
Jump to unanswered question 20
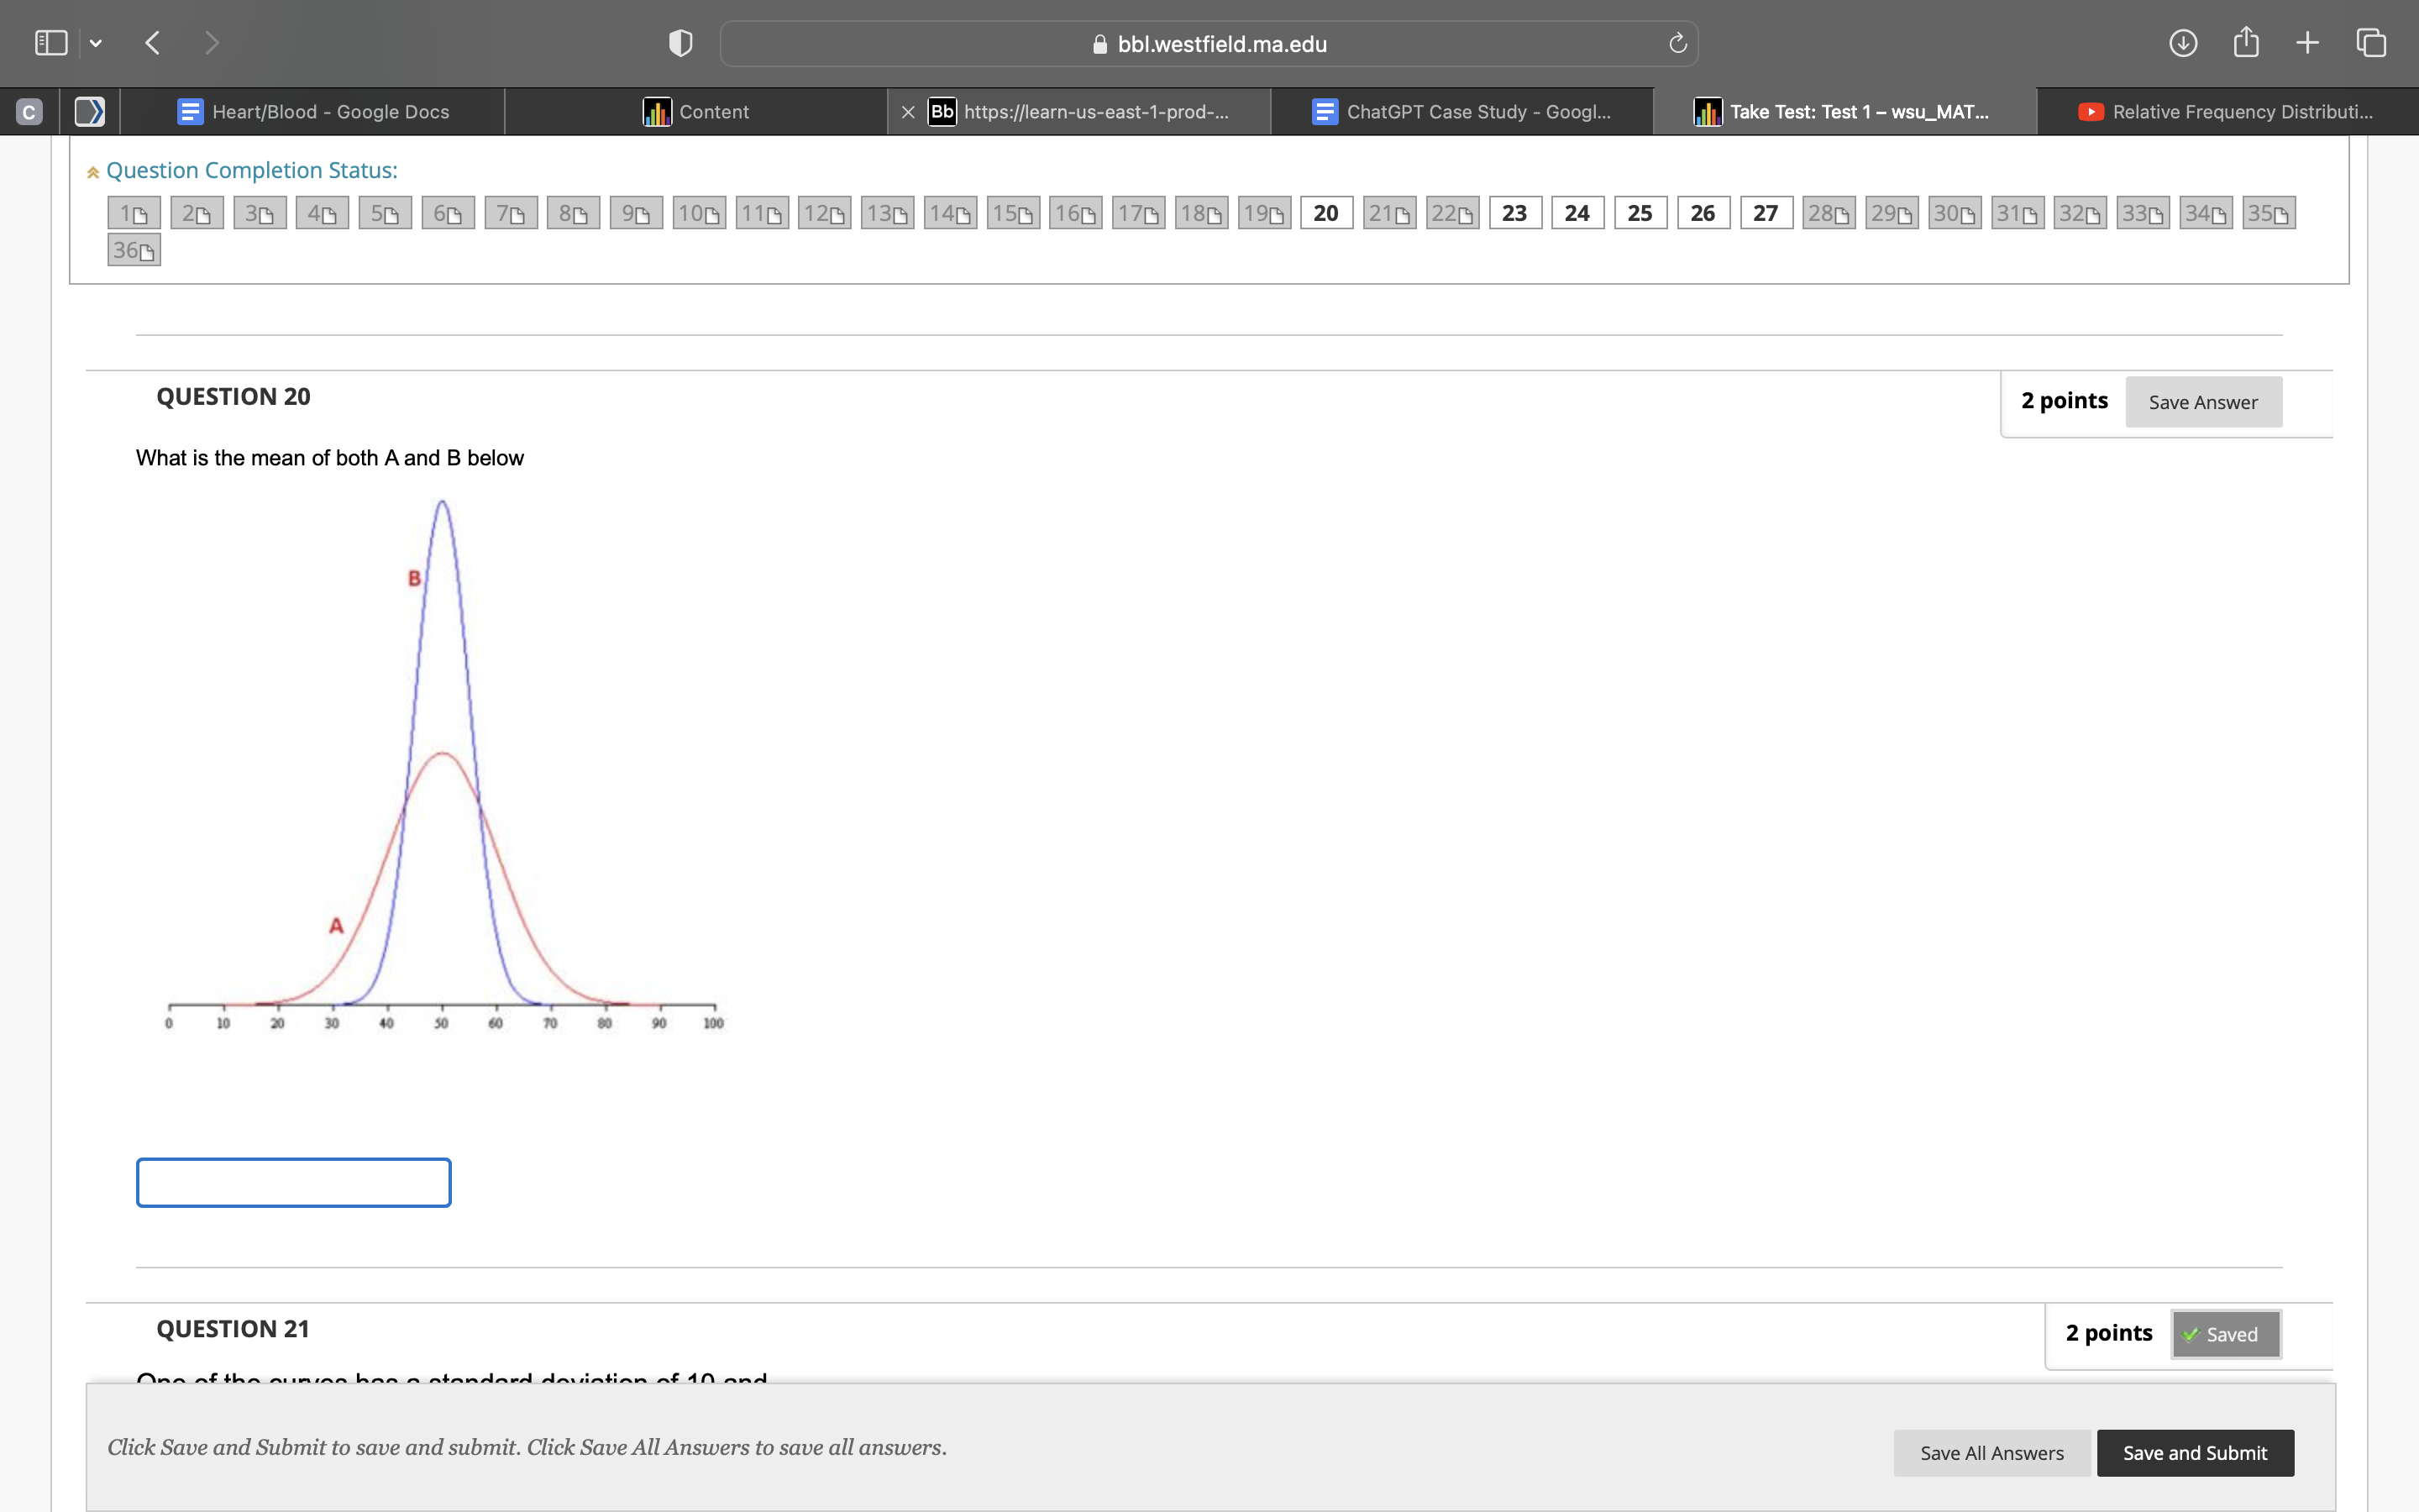(1326, 213)
